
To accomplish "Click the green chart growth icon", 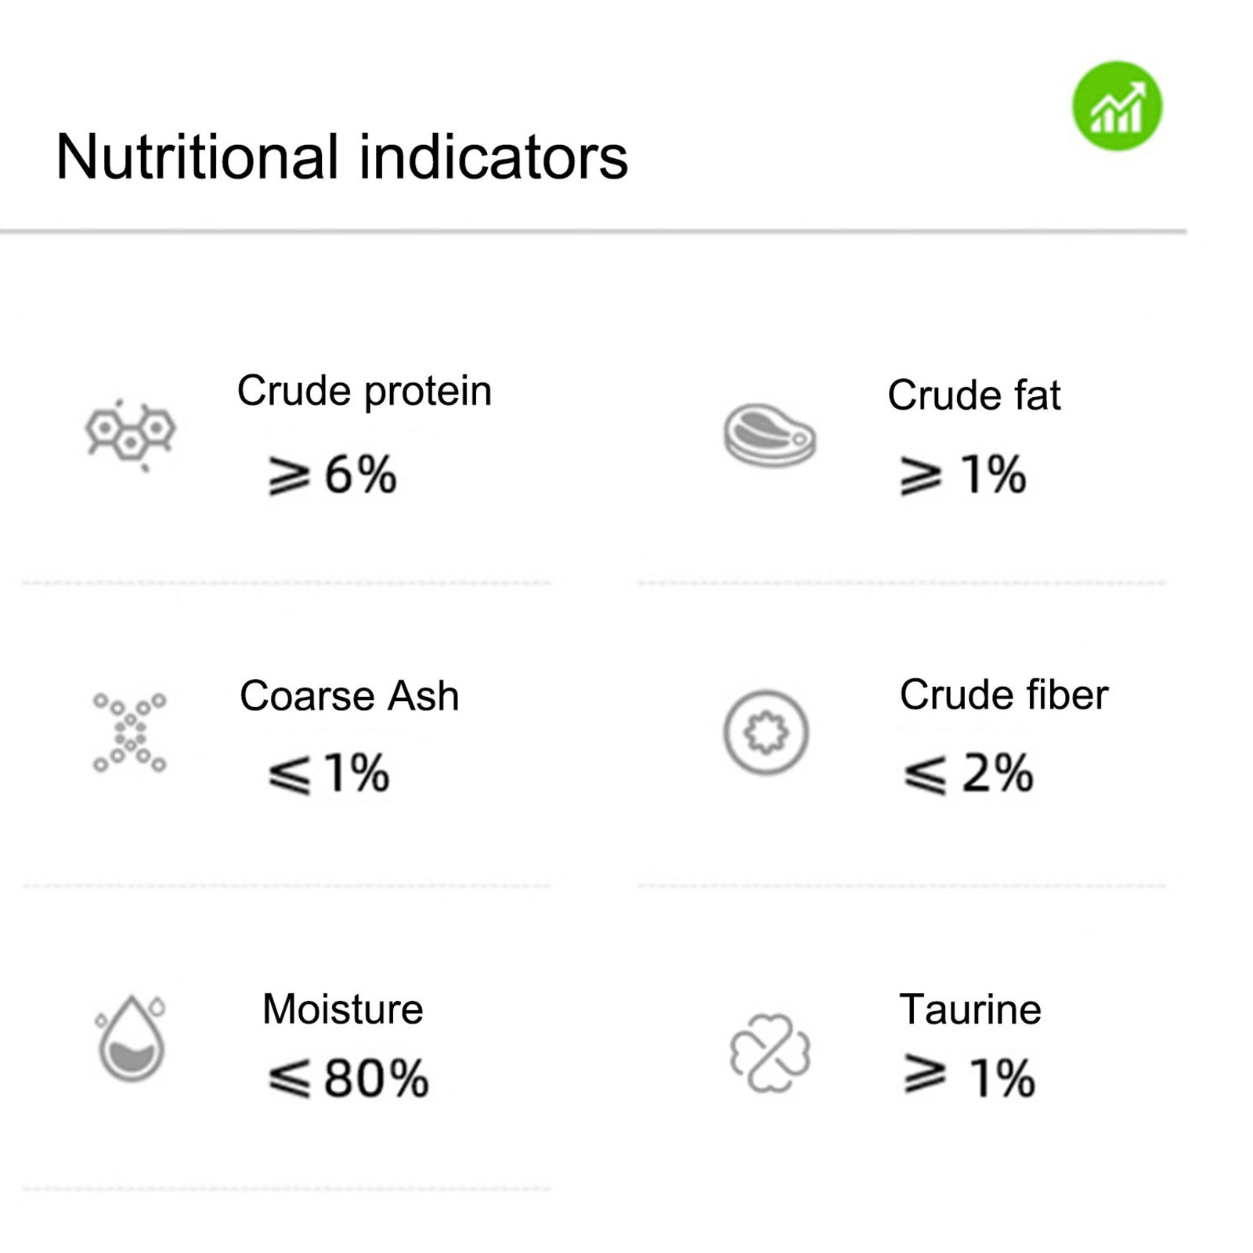I will (x=1117, y=107).
